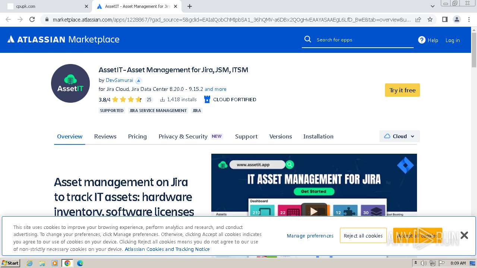Open a new browser tab

click(190, 6)
